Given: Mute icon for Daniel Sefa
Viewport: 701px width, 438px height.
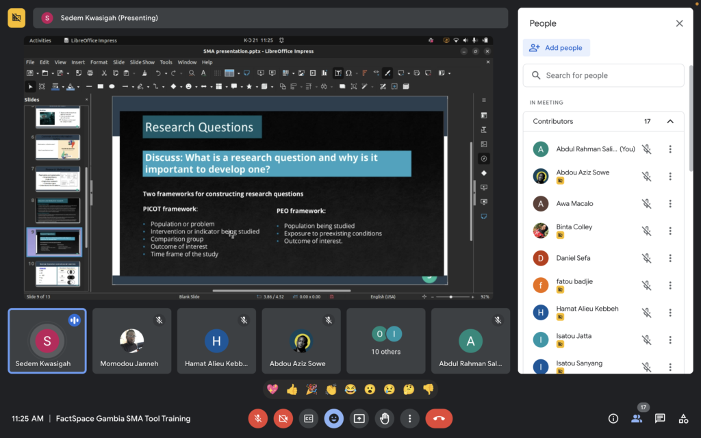Looking at the screenshot, I should tap(646, 258).
